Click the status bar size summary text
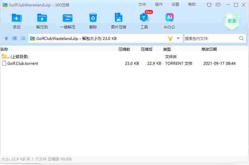 tap(36, 159)
